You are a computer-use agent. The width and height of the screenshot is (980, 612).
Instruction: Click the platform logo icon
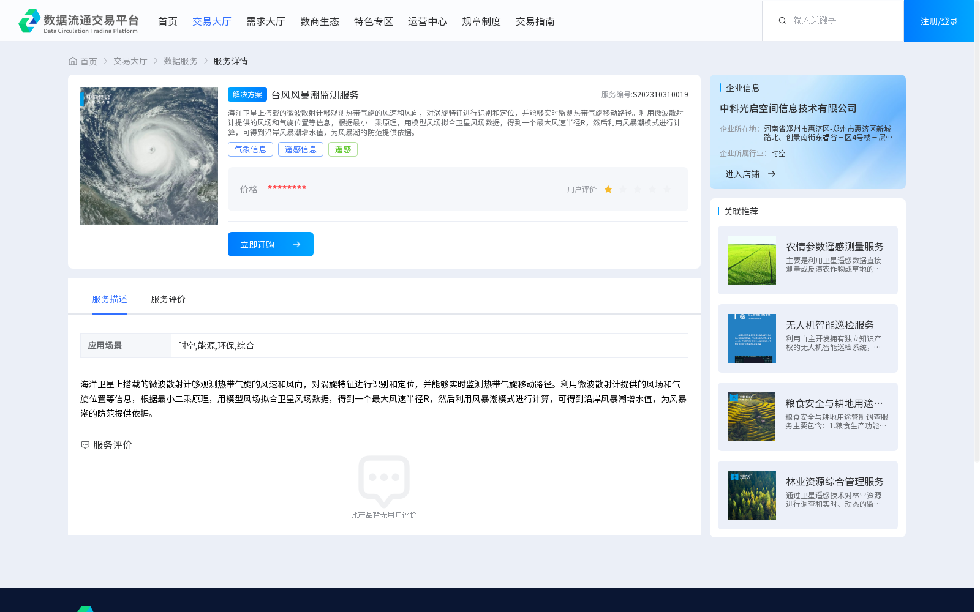(29, 21)
